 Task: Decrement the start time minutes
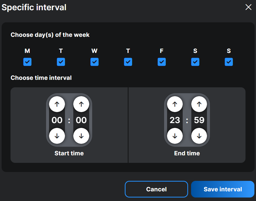click(x=81, y=136)
